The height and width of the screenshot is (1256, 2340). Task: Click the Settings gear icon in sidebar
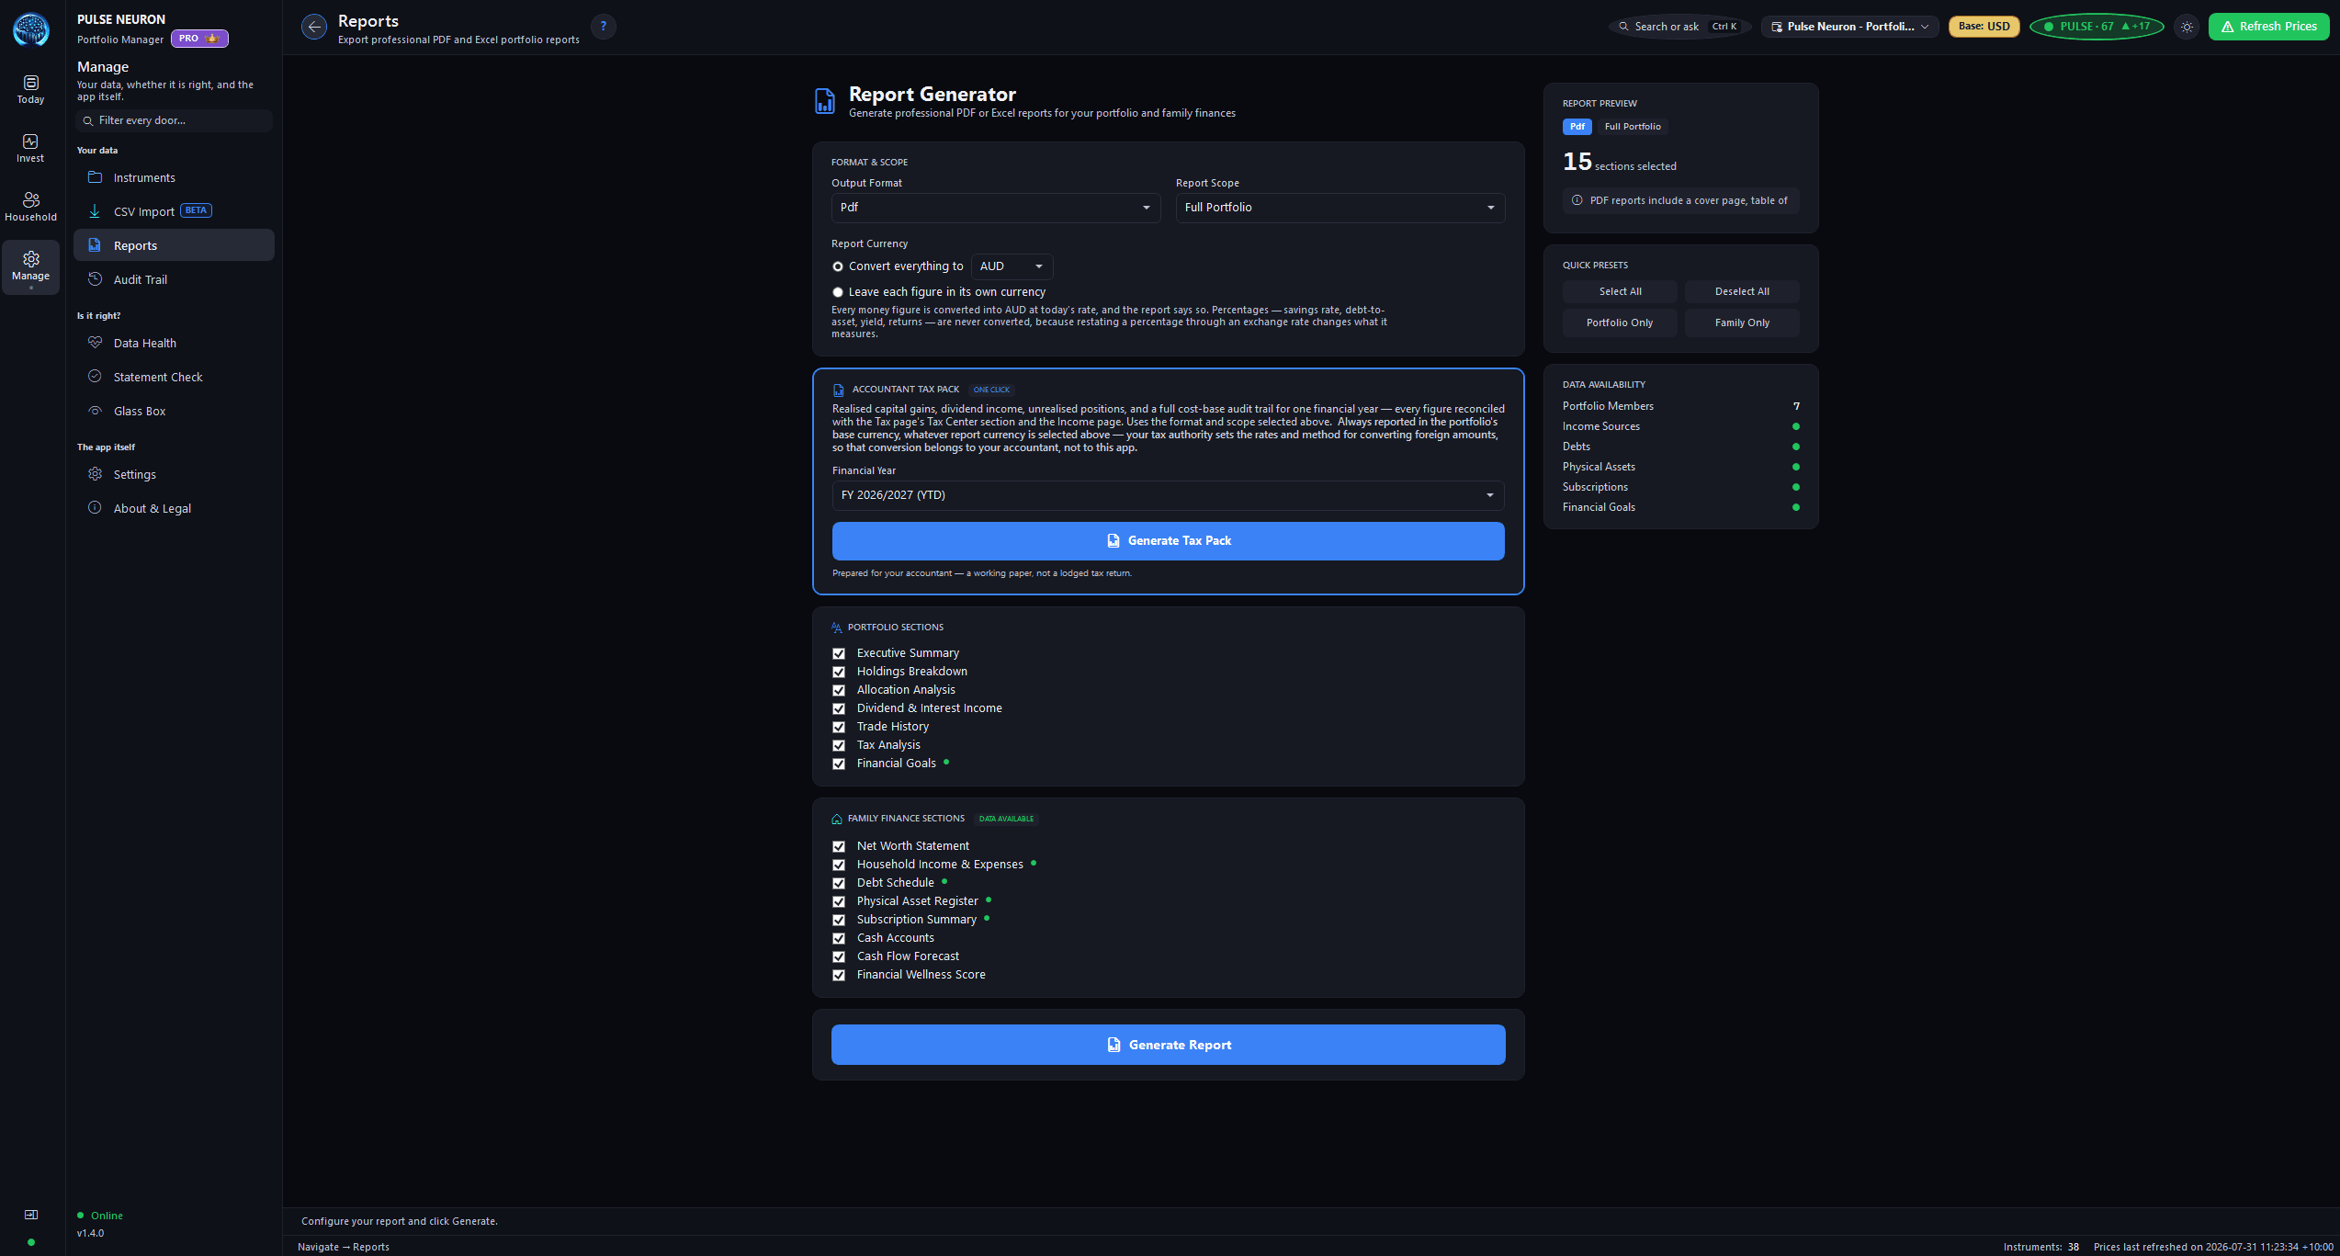(x=95, y=474)
